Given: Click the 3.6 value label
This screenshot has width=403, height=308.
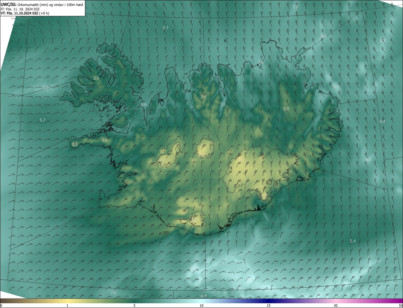Looking at the screenshot, I should 105,140.
